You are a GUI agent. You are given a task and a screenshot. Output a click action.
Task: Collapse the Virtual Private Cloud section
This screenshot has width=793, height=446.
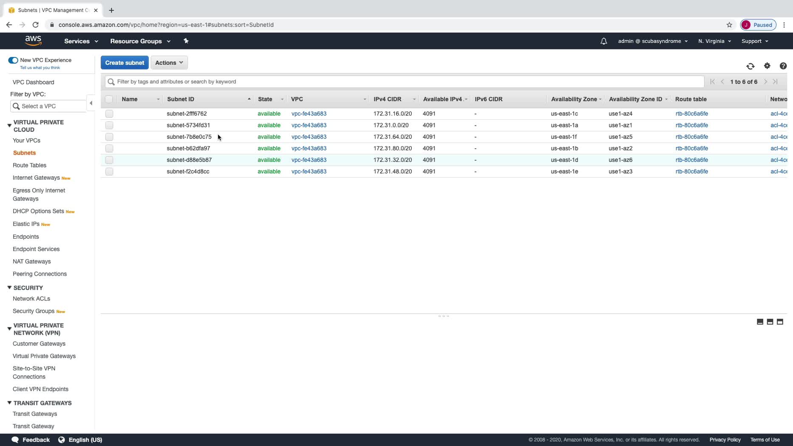pos(9,126)
